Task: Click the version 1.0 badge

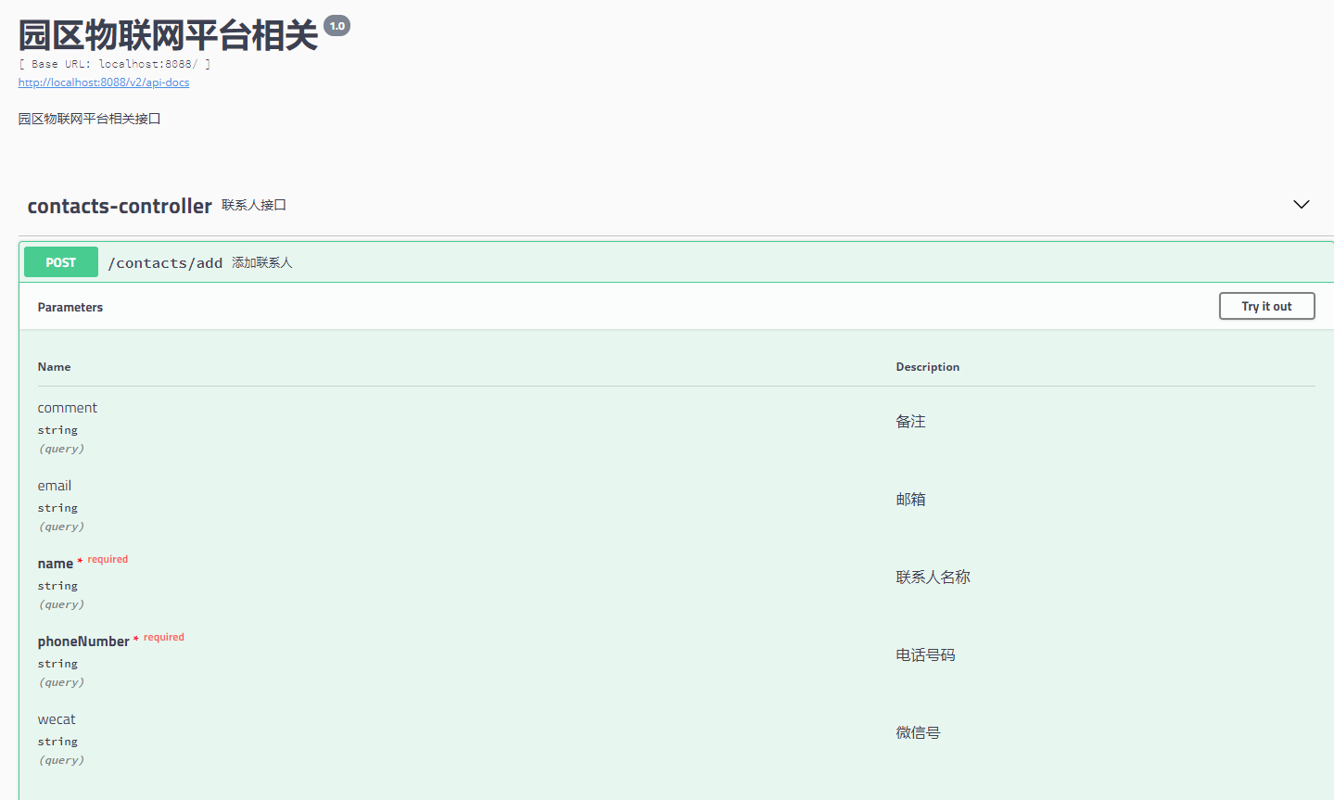Action: tap(337, 25)
